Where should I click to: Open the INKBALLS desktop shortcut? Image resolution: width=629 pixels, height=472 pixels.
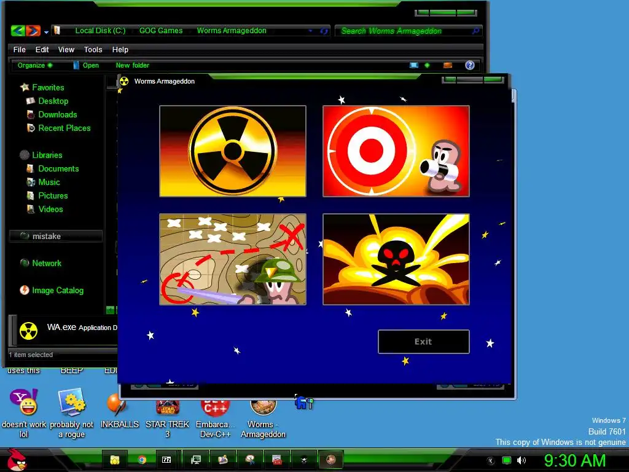[x=120, y=411]
